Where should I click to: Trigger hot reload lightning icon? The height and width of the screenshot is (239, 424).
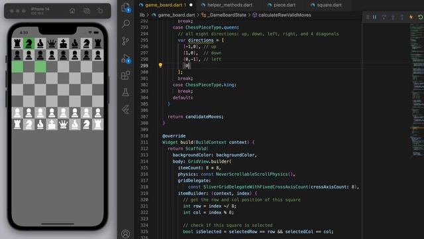411,17
